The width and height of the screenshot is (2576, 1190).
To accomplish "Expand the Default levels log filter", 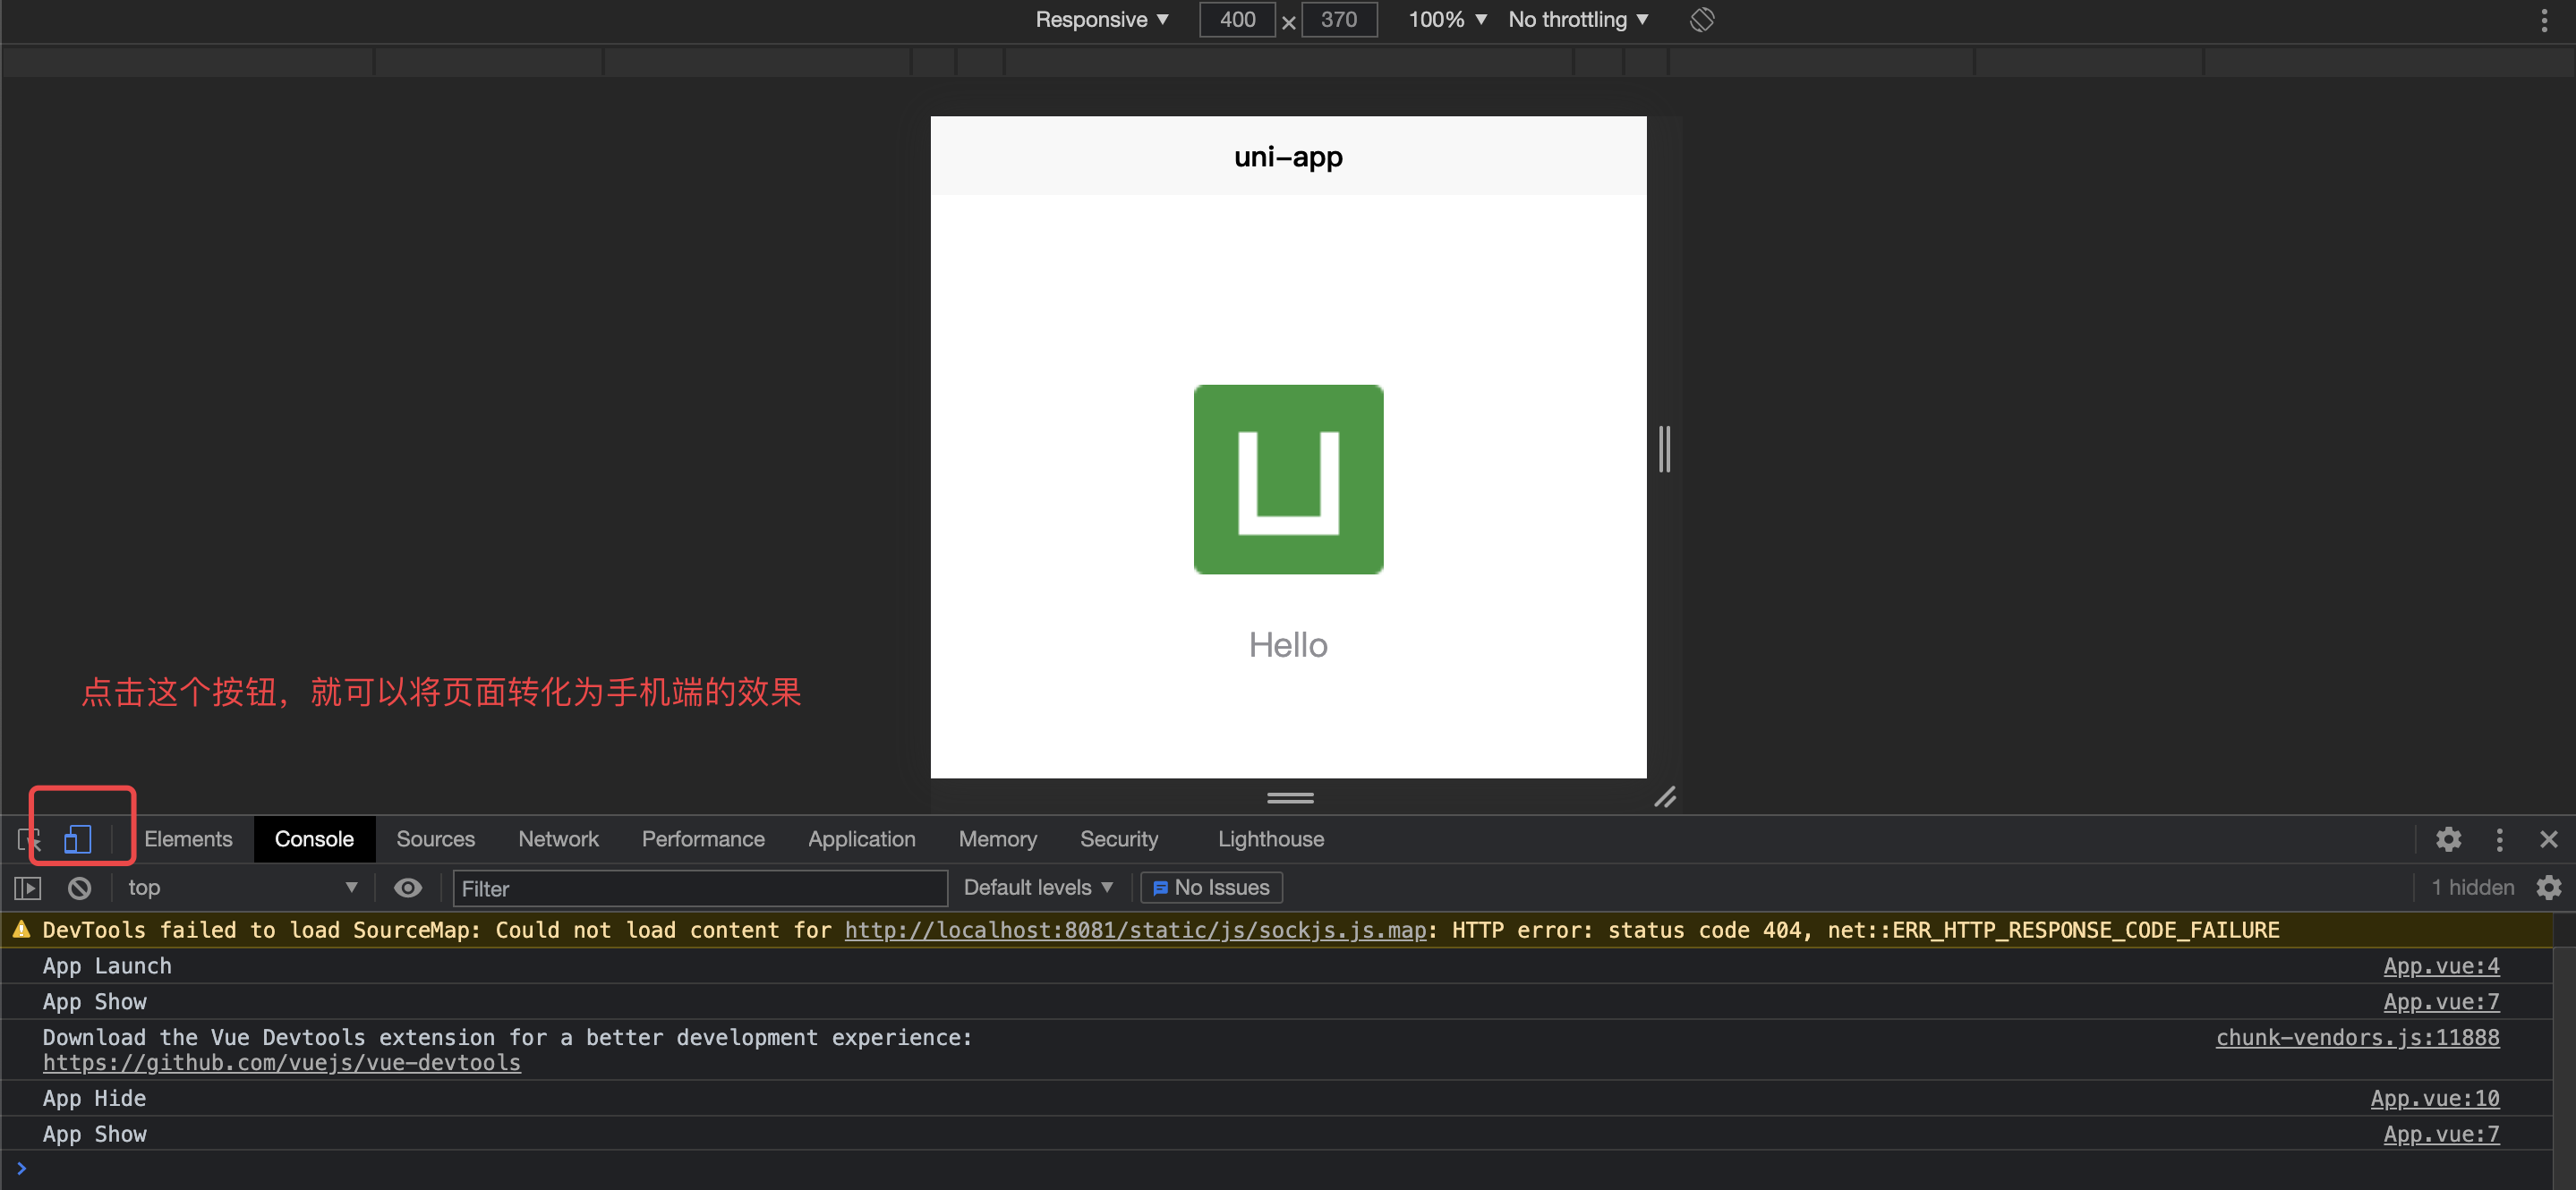I will pyautogui.click(x=1040, y=887).
